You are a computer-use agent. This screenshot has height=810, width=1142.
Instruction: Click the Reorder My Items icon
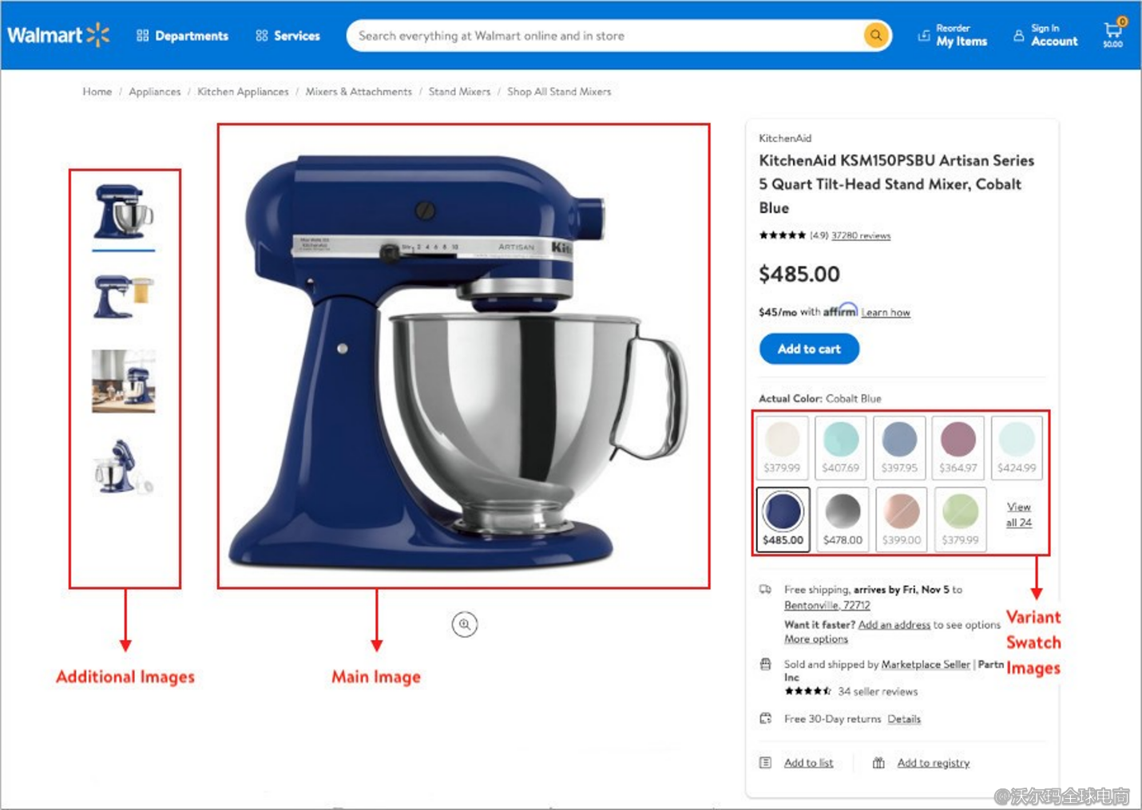click(x=924, y=36)
